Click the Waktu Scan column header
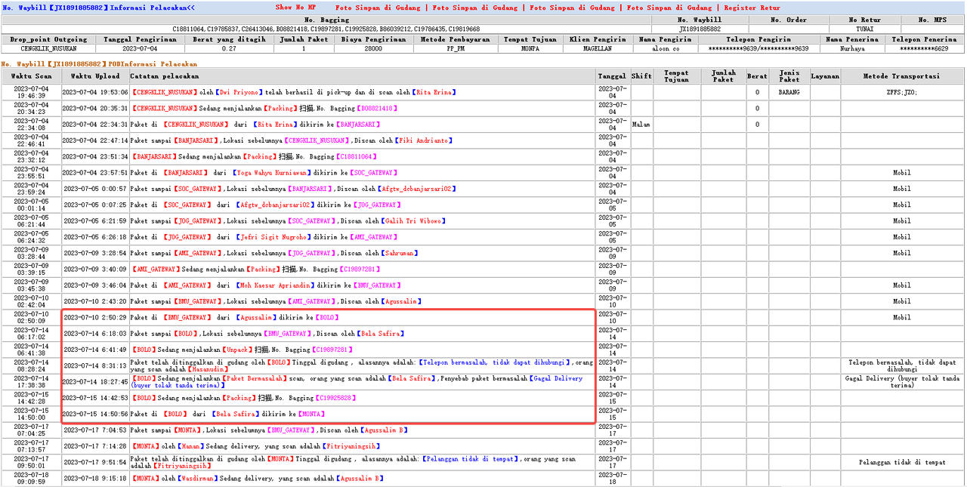This screenshot has height=487, width=967. 32,76
